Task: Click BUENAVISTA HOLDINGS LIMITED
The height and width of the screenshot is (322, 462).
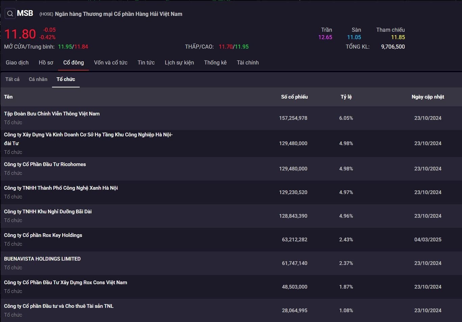Action: pyautogui.click(x=42, y=259)
